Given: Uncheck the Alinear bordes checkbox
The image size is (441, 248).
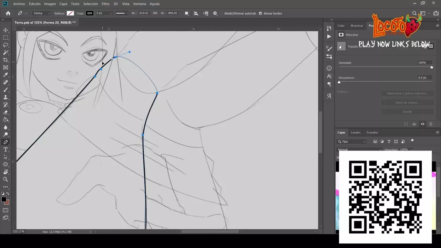Looking at the screenshot, I should 260,13.
